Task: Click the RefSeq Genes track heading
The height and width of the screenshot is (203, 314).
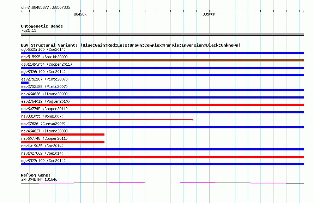Action: (x=36, y=175)
